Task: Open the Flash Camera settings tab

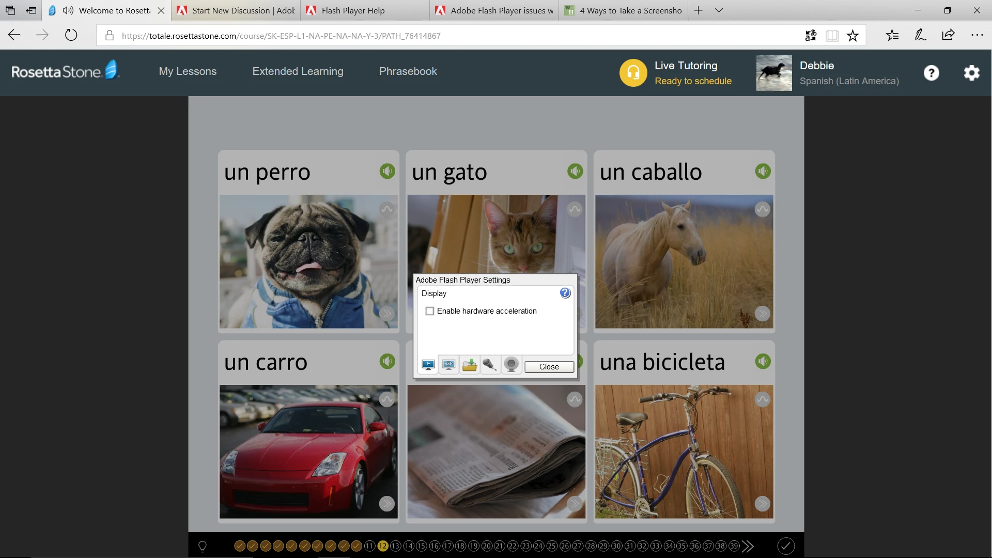Action: [x=511, y=365]
